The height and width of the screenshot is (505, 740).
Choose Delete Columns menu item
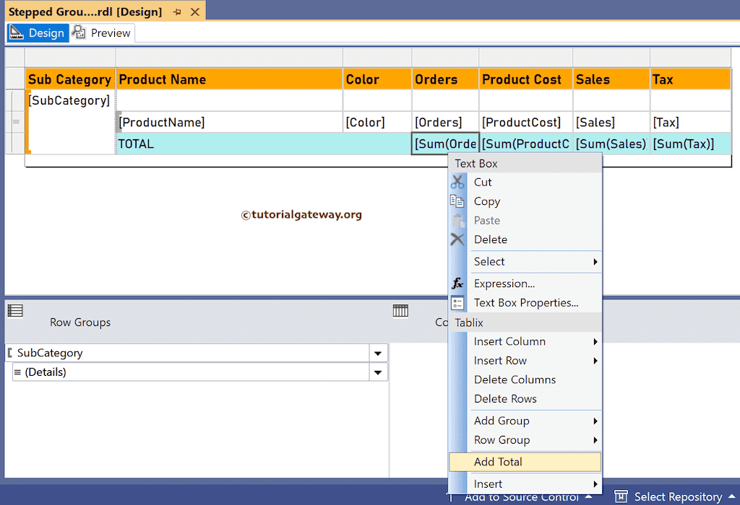coord(525,379)
